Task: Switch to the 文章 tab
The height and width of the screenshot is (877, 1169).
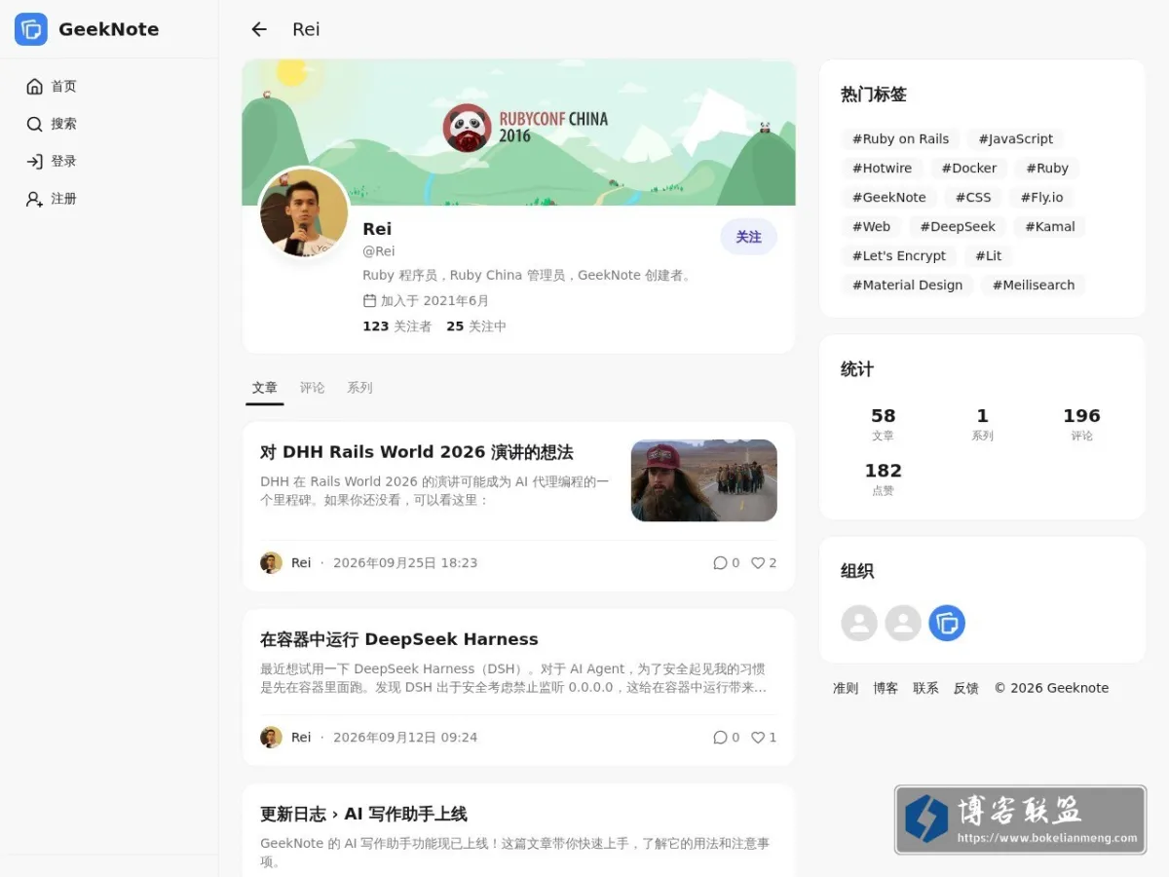Action: [265, 388]
